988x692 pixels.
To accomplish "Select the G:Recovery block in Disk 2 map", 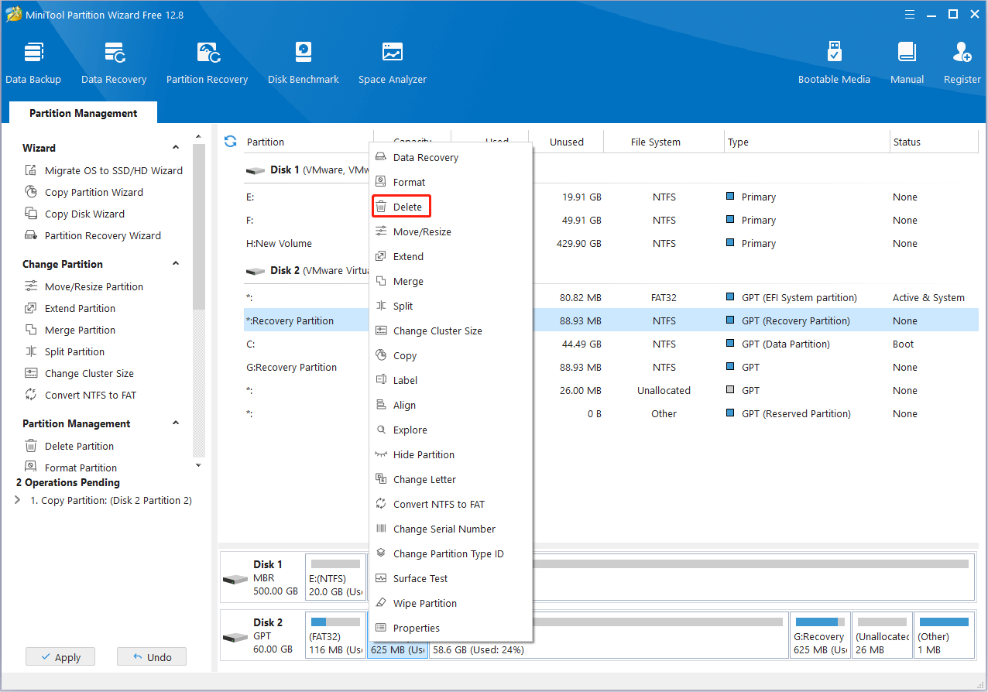I will (819, 635).
